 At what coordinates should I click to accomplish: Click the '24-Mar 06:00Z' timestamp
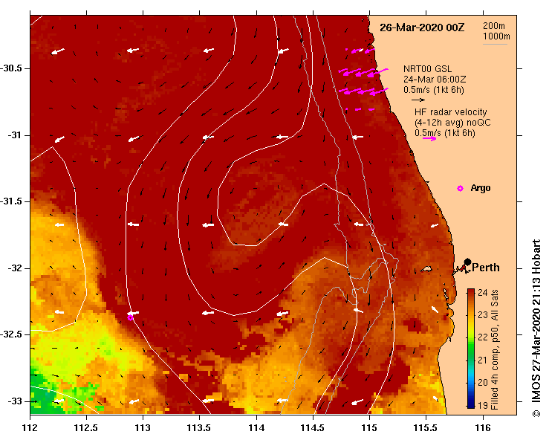point(435,80)
